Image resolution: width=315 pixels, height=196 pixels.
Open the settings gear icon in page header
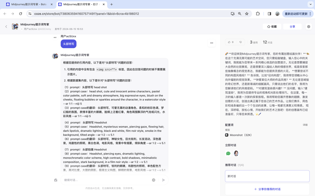309,26
